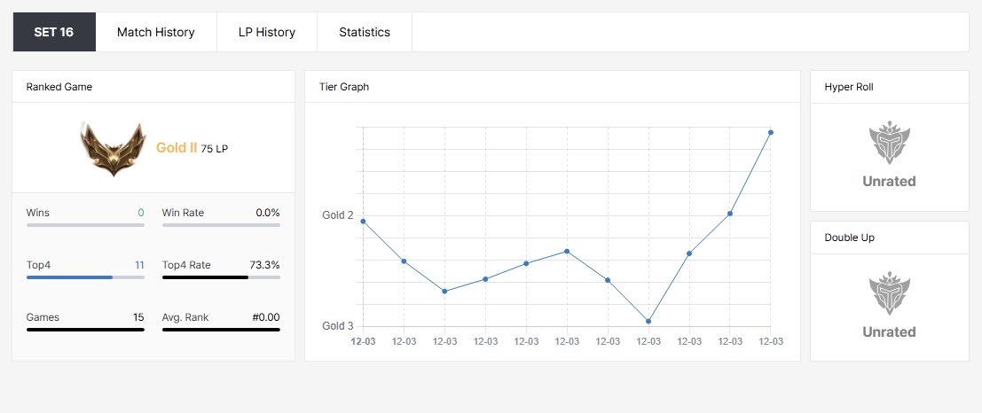Click the Ranked Game panel title
The height and width of the screenshot is (413, 982).
pyautogui.click(x=59, y=87)
